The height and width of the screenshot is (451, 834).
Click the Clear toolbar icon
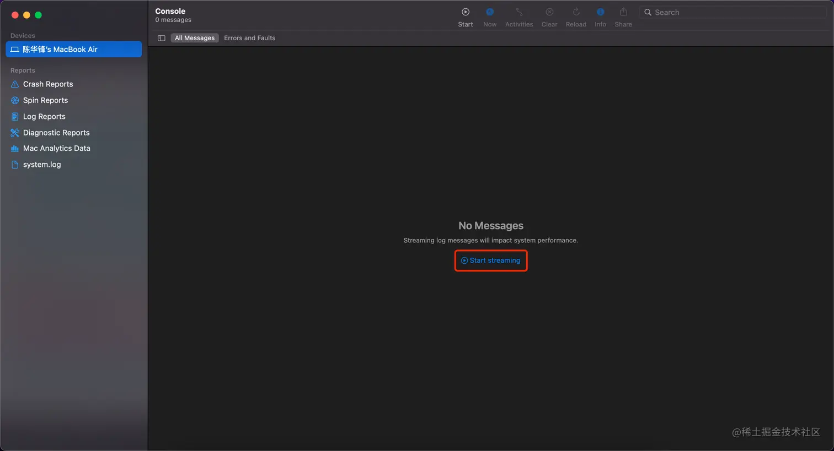click(549, 12)
